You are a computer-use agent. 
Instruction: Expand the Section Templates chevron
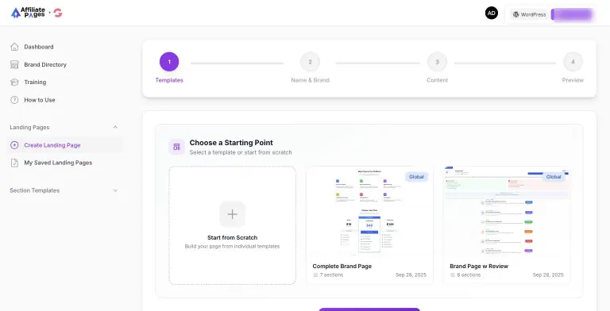(x=115, y=190)
